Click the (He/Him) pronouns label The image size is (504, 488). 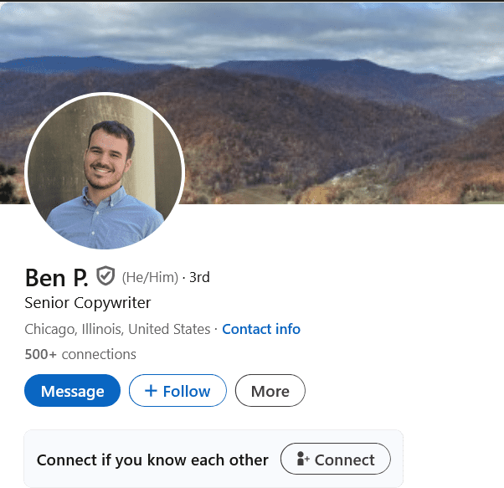tap(150, 277)
